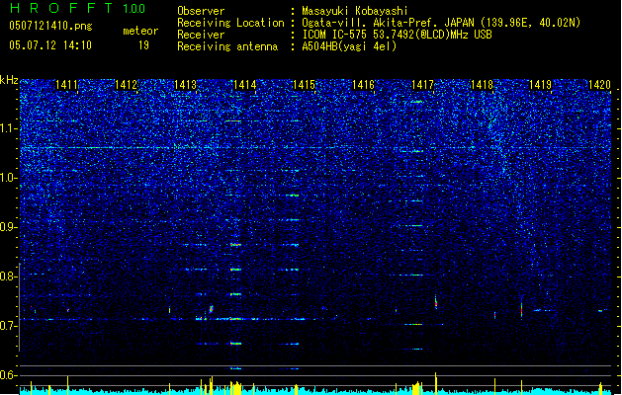Click the meteor label
Image resolution: width=622 pixels, height=395 pixels.
pos(140,31)
